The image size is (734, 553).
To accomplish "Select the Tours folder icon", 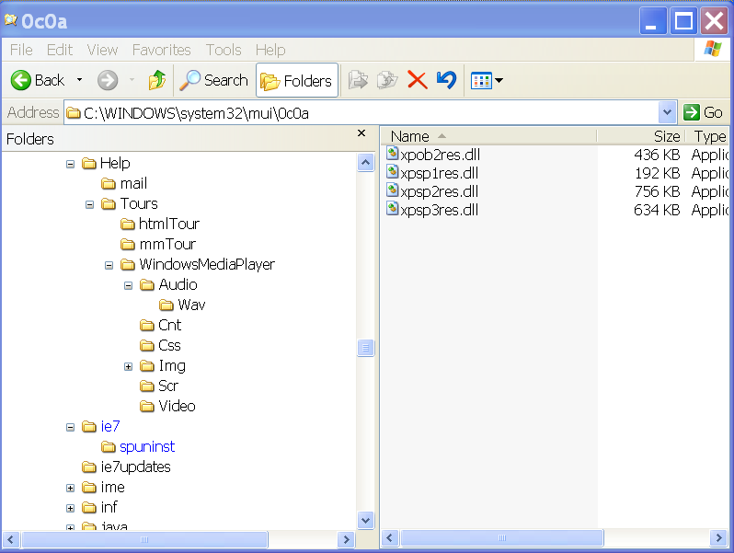I will (109, 204).
